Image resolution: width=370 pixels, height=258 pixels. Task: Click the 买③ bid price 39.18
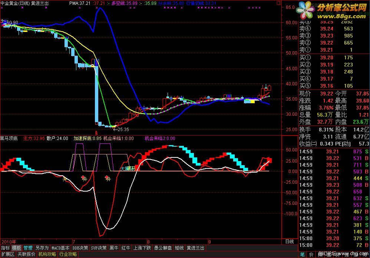tap(326, 72)
